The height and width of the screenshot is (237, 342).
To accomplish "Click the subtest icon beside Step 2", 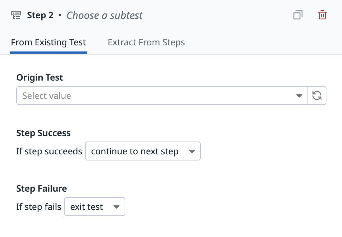I will coord(16,15).
